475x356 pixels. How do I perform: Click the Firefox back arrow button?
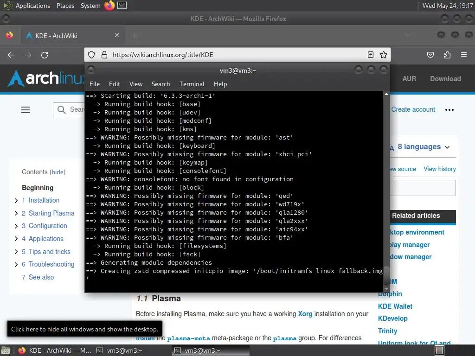11,55
